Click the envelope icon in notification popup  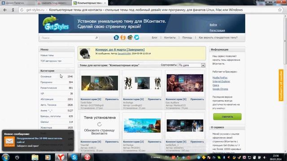tap(9, 142)
